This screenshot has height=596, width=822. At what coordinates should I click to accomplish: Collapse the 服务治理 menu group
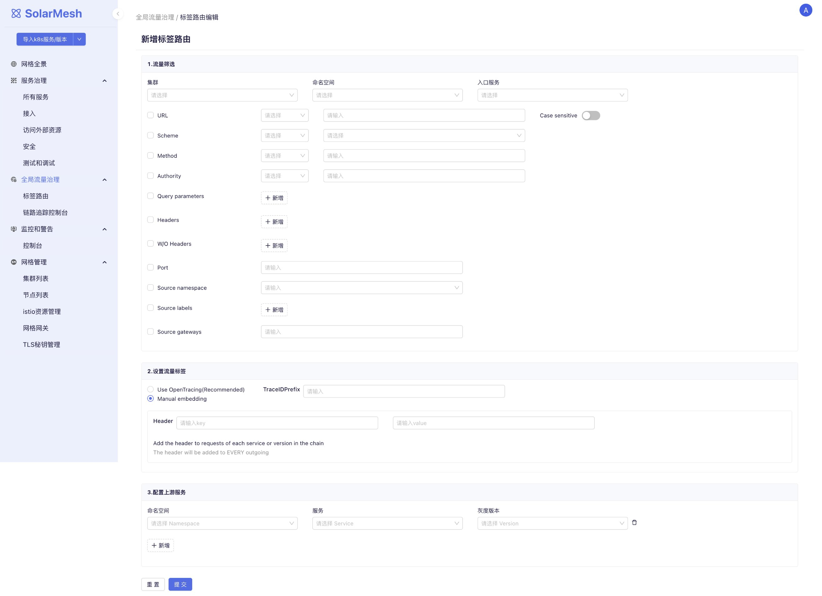[x=105, y=81]
